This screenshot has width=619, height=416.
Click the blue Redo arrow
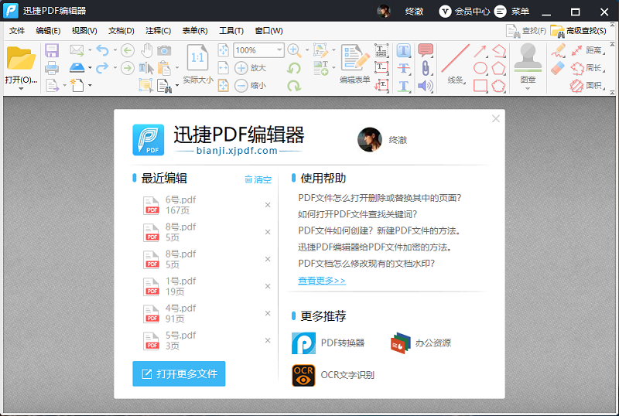point(102,68)
